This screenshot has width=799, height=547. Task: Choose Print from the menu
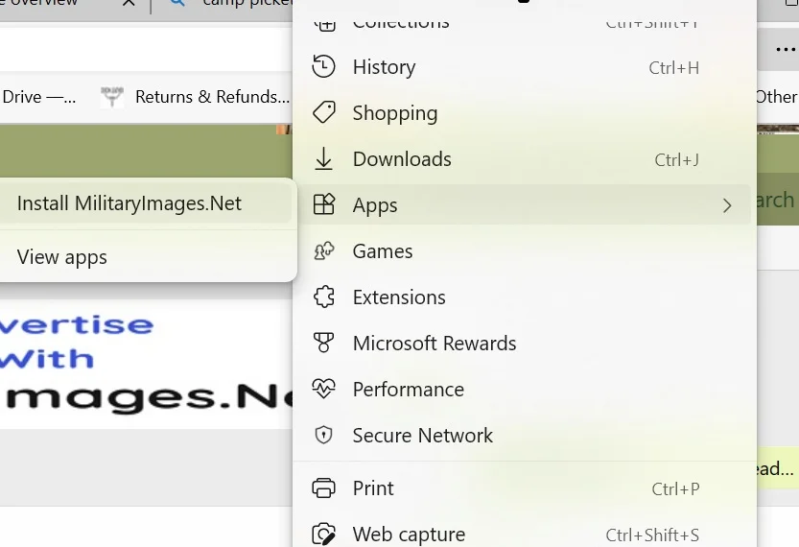pyautogui.click(x=525, y=488)
